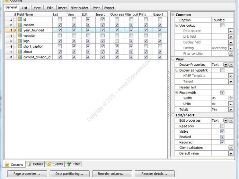Enable the Use lookup checkbox

[222, 25]
